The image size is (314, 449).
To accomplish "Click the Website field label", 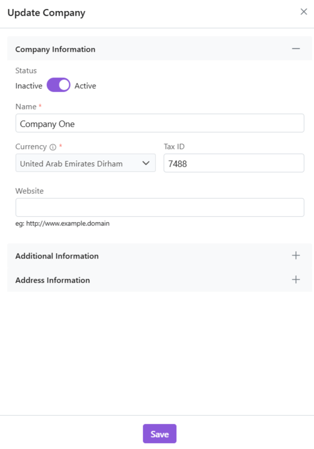I will (30, 191).
